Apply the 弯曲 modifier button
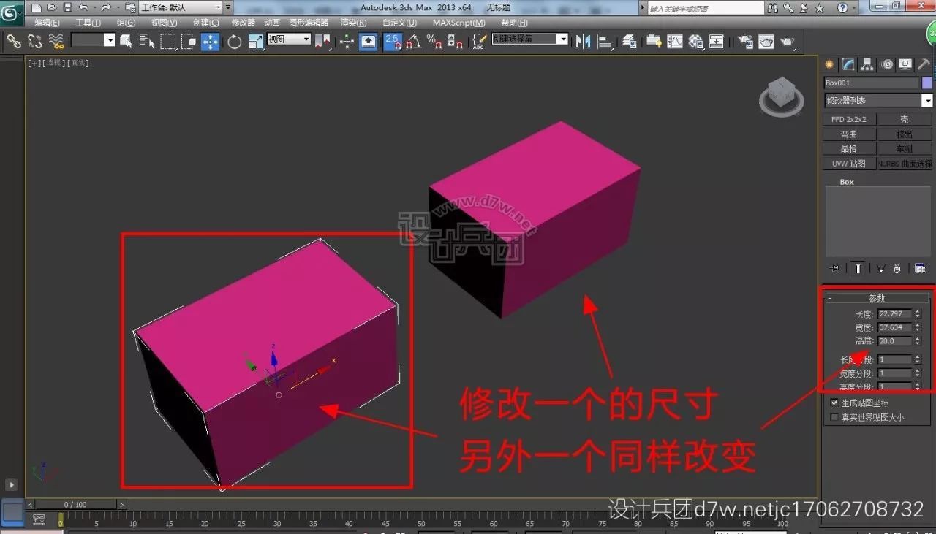This screenshot has height=534, width=936. (x=848, y=133)
